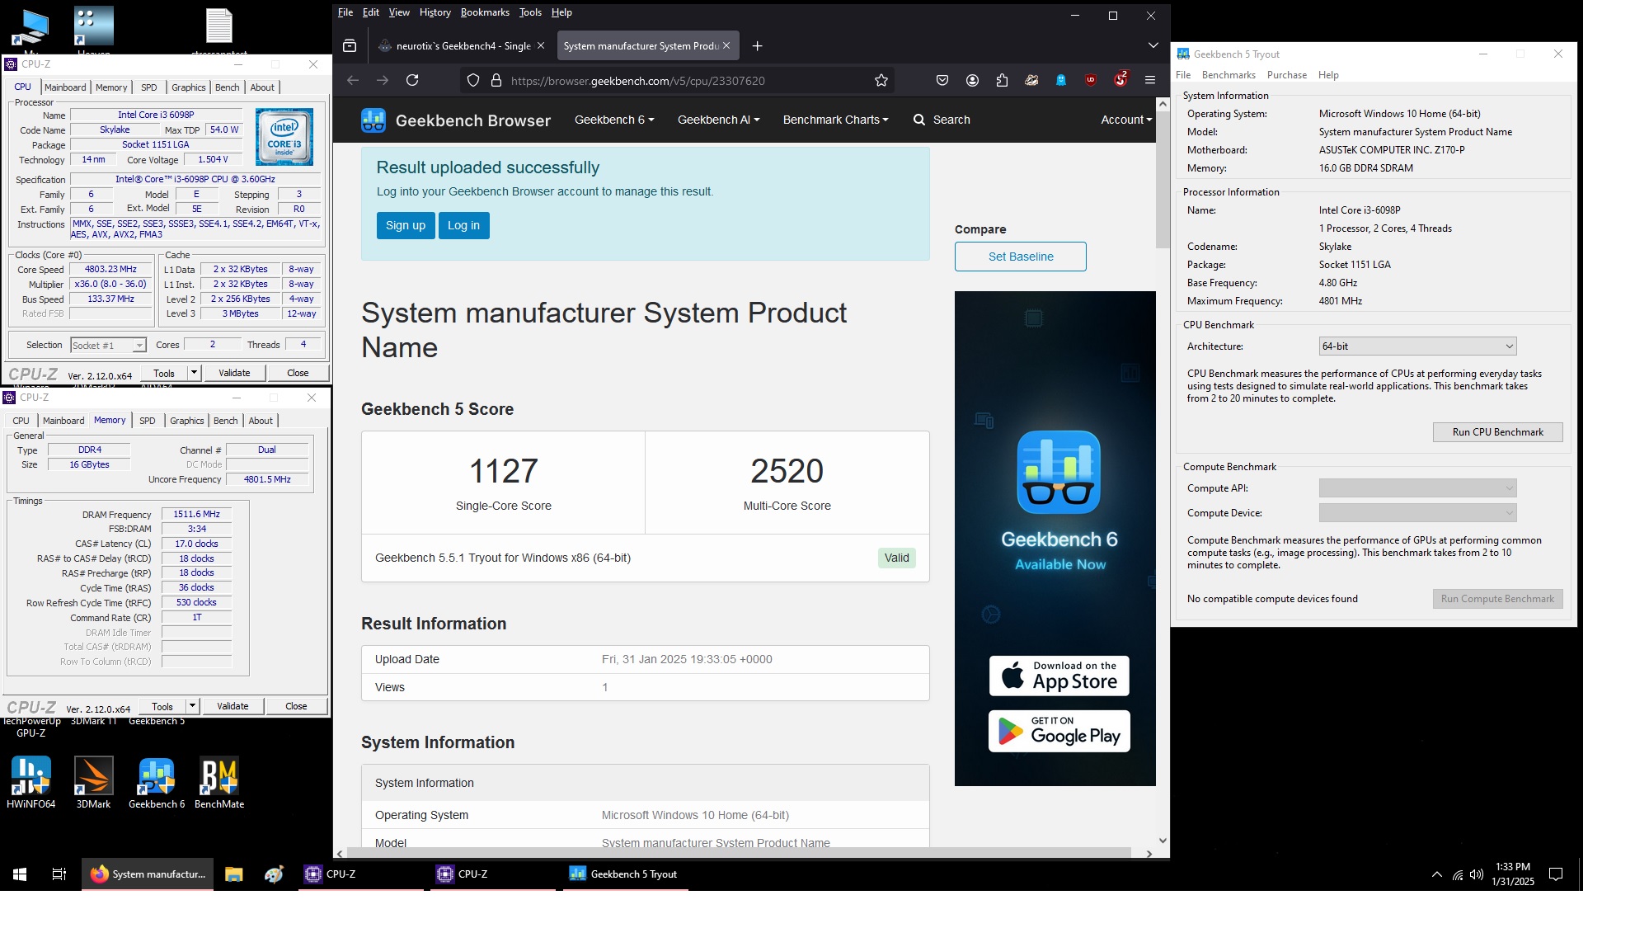Screen dimensions: 1649x928
Task: Open the notifications center
Action: 1556,874
